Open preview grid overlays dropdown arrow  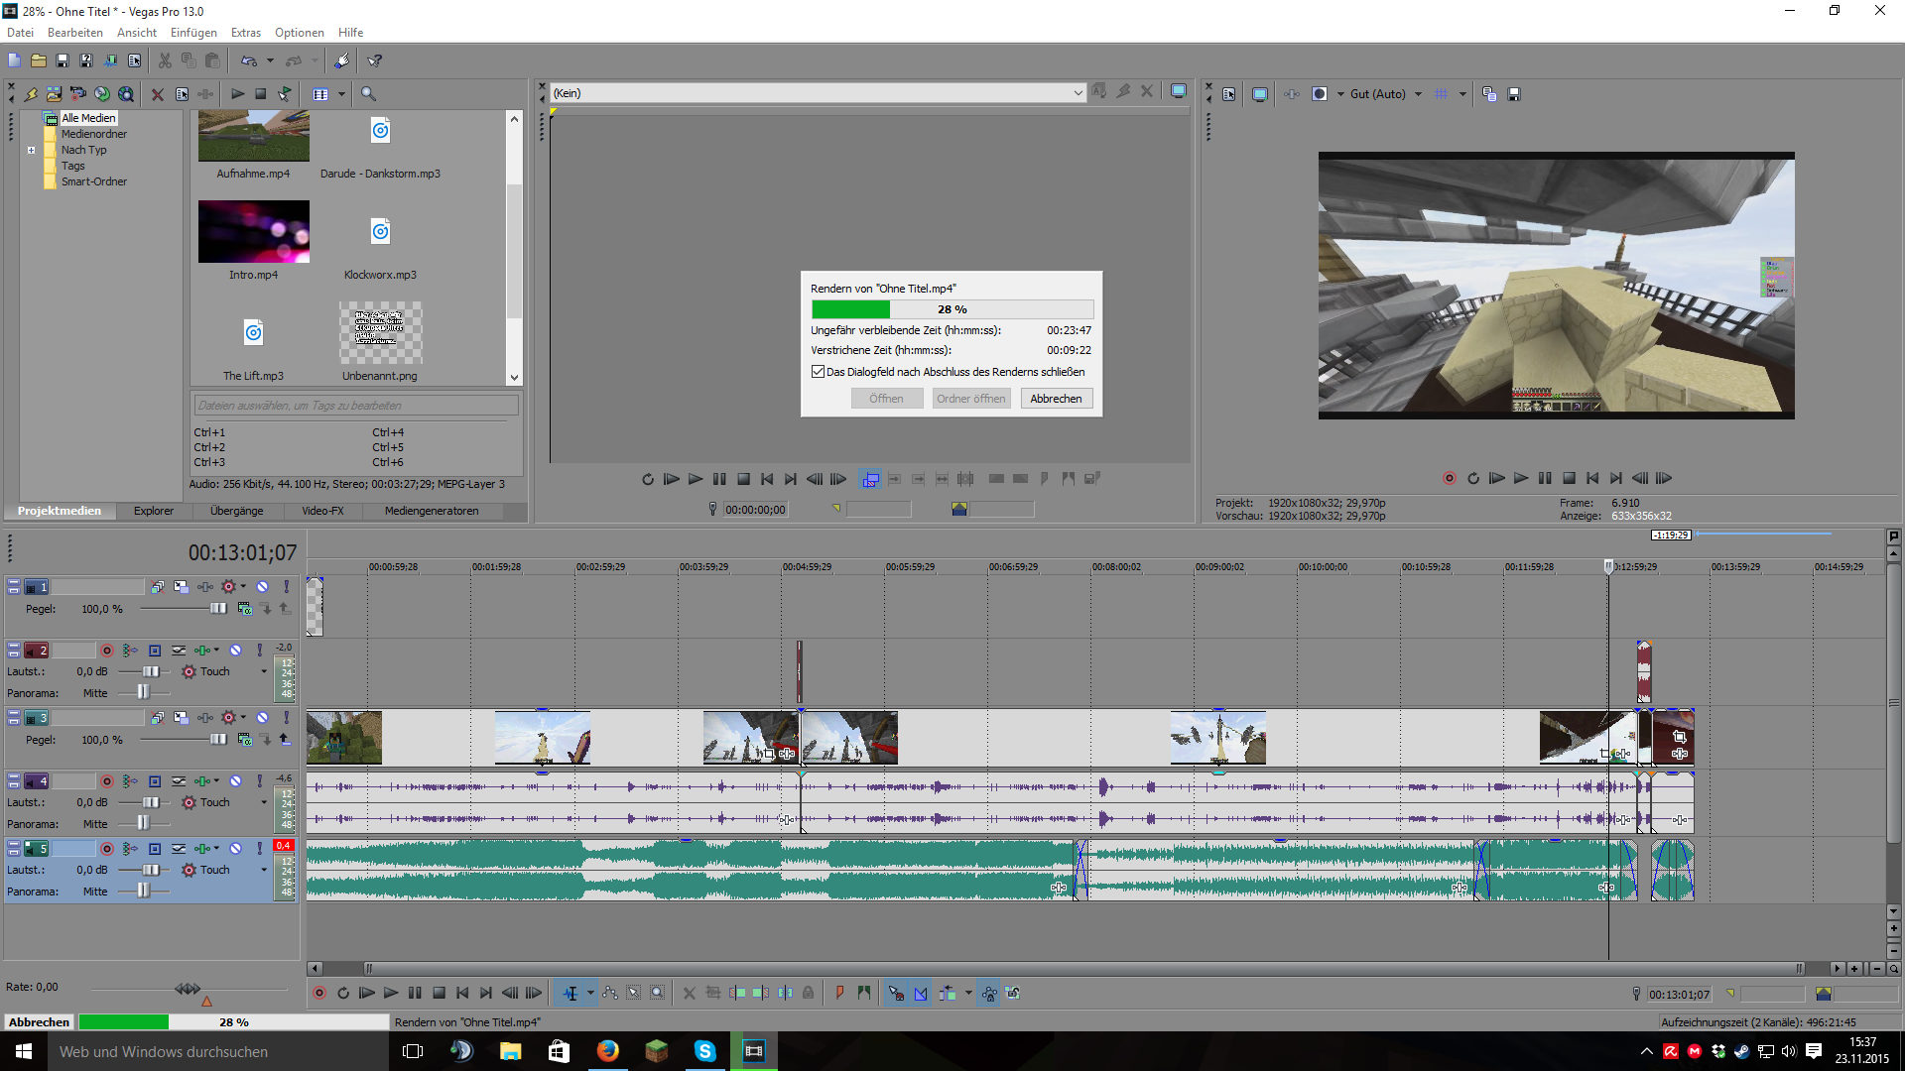click(1462, 94)
